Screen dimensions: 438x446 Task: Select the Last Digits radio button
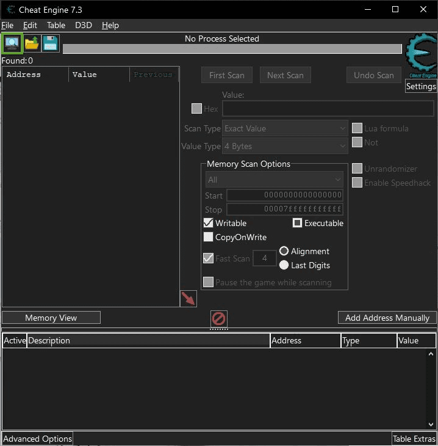pyautogui.click(x=284, y=265)
